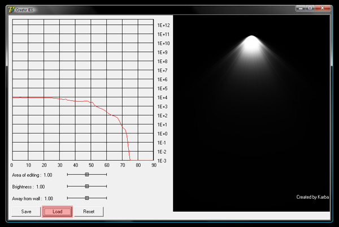
Task: Click the 'Away from wall : 1.00' label
Action: point(32,198)
